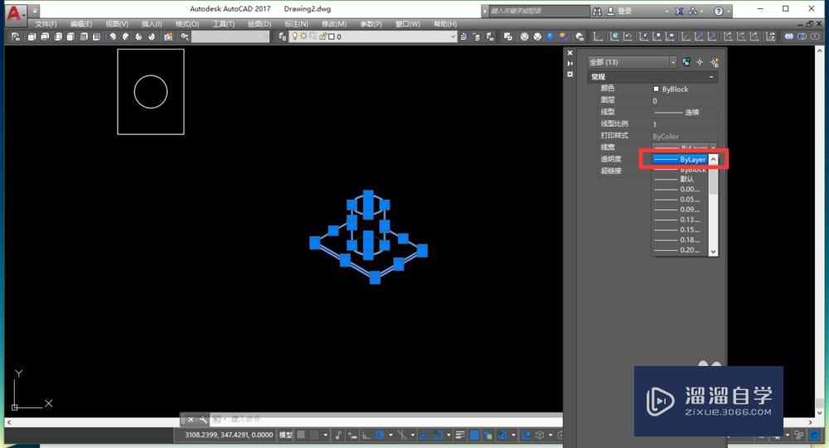
Task: Open the help question mark icon
Action: click(x=719, y=11)
